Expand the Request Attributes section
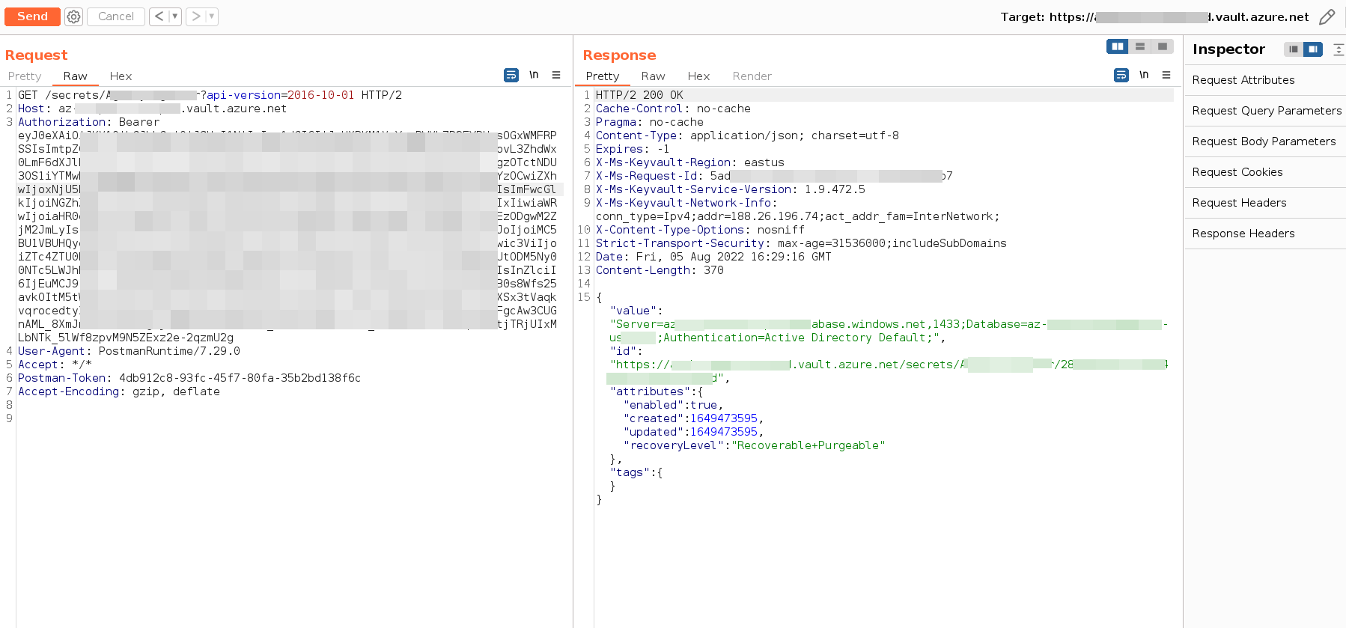Image resolution: width=1346 pixels, height=628 pixels. [1265, 80]
